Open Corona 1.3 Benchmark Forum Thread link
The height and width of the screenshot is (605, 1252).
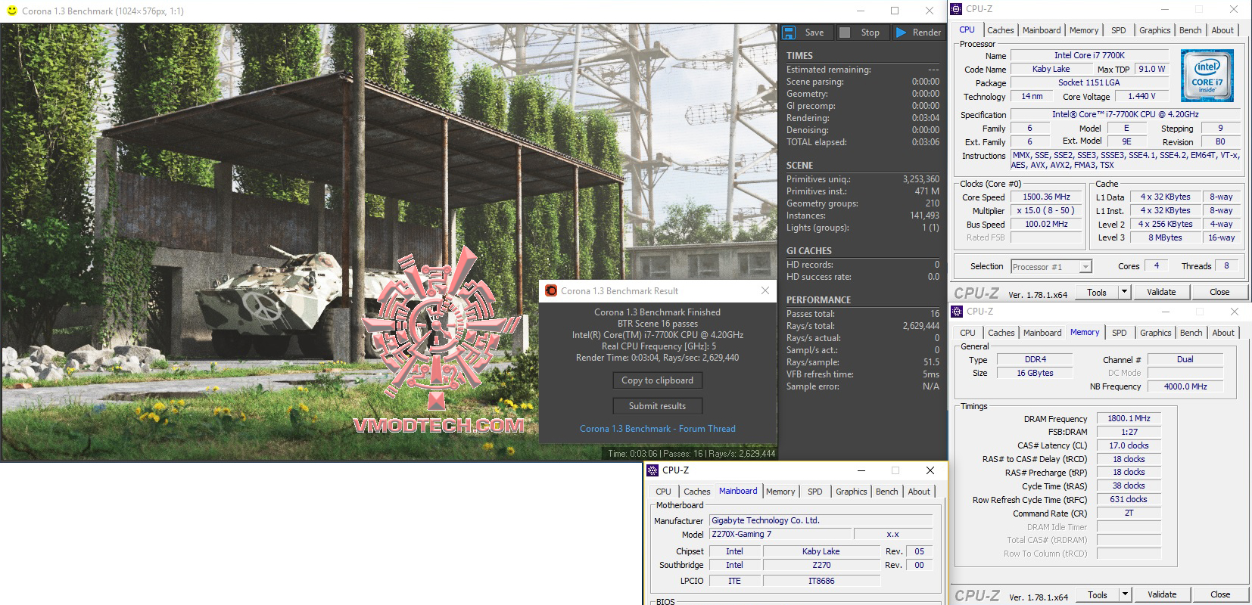tap(657, 429)
